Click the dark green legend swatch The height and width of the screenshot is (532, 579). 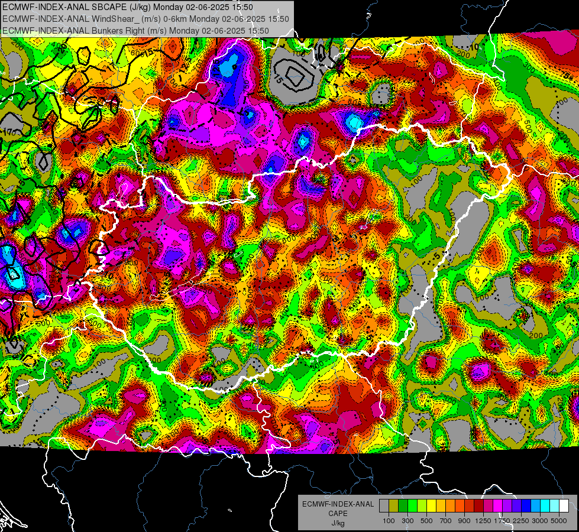(403, 505)
